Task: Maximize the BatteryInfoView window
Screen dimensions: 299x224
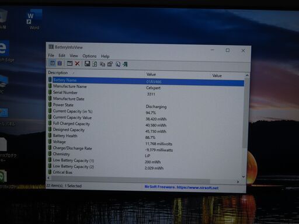Action: [227, 50]
